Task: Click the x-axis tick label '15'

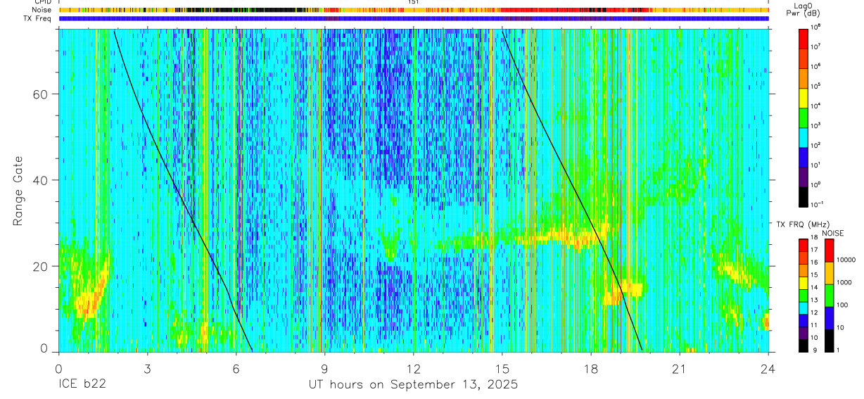Action: 502,368
